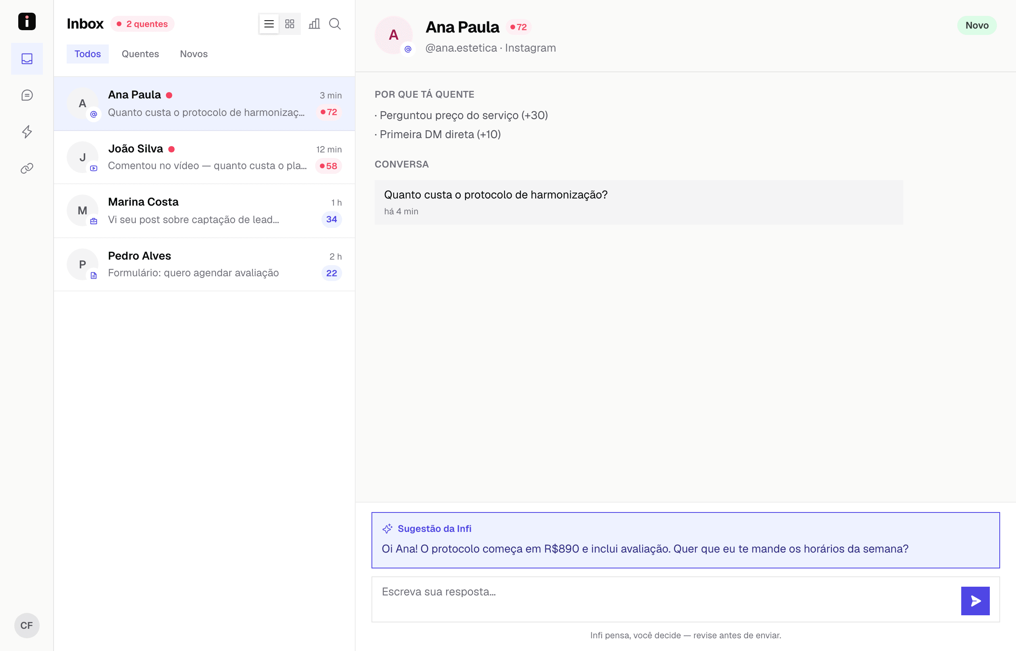1016x651 pixels.
Task: Click 'Perguntou preço do serviço (+30)' reason
Action: [461, 116]
